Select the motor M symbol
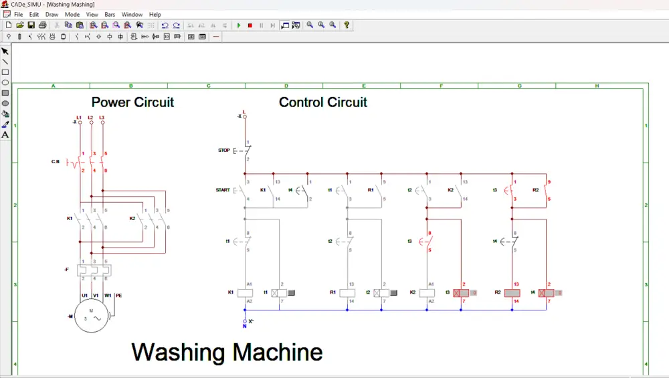This screenshot has width=669, height=378. pyautogui.click(x=91, y=316)
